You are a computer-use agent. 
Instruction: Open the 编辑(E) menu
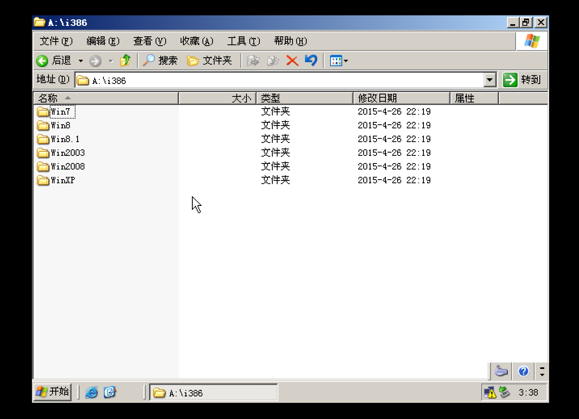point(103,41)
